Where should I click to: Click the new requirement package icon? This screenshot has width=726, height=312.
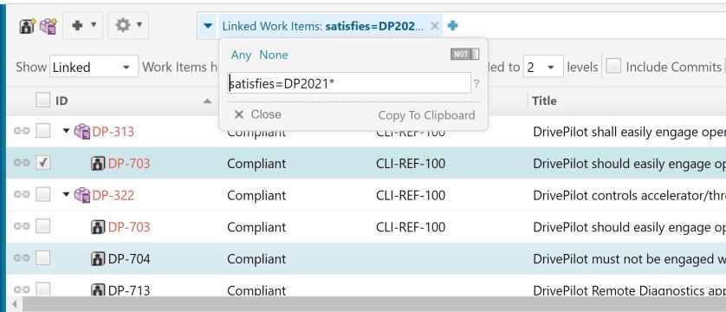49,26
